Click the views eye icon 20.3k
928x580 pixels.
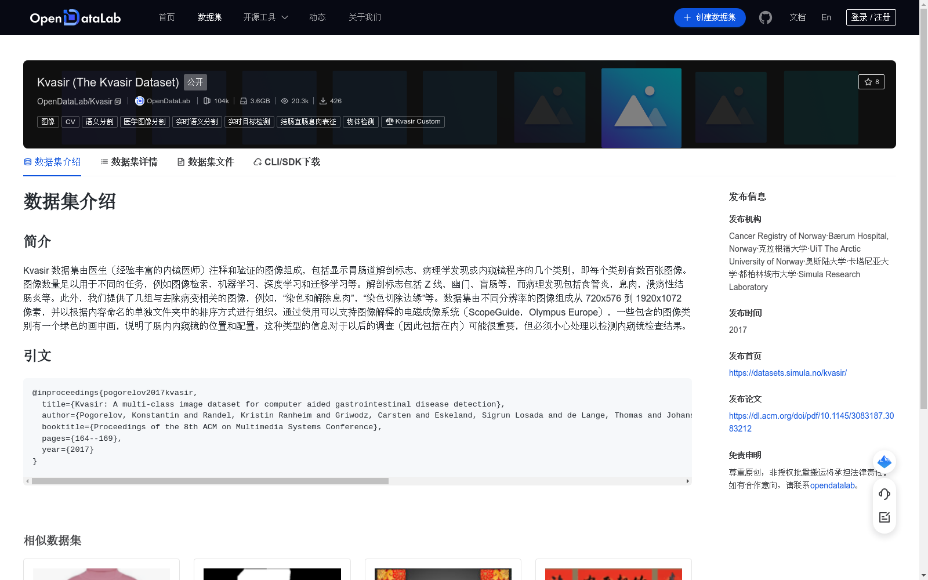tap(285, 101)
